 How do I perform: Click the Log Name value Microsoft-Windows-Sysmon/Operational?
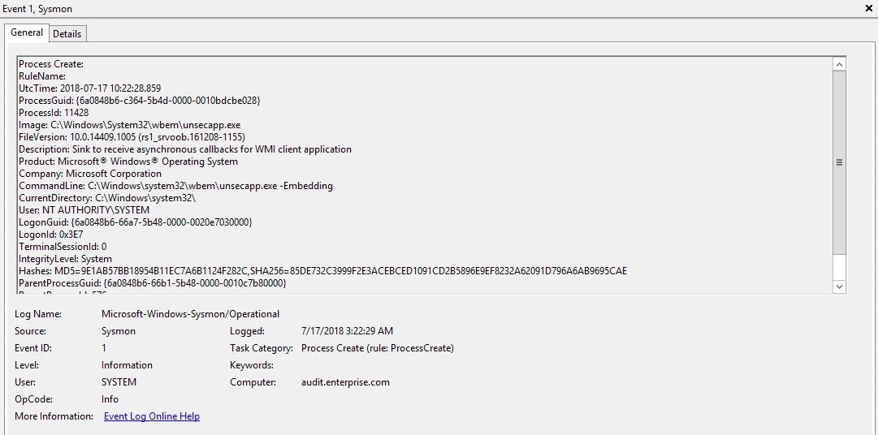[190, 314]
